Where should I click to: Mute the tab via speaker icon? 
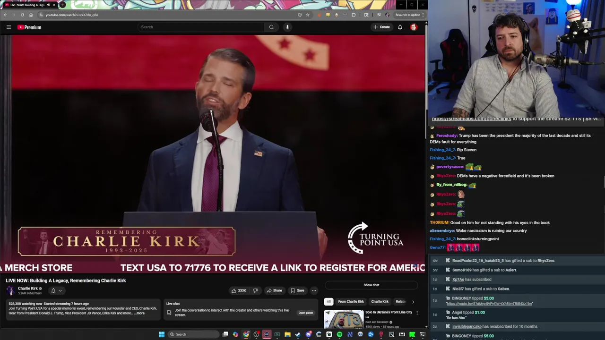[x=48, y=5]
